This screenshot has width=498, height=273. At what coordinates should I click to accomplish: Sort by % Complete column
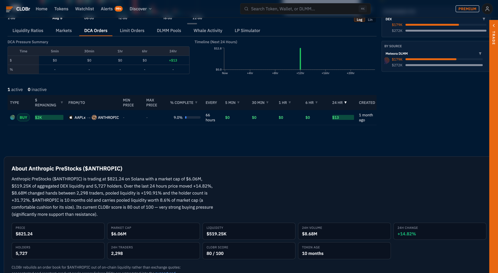coord(184,102)
